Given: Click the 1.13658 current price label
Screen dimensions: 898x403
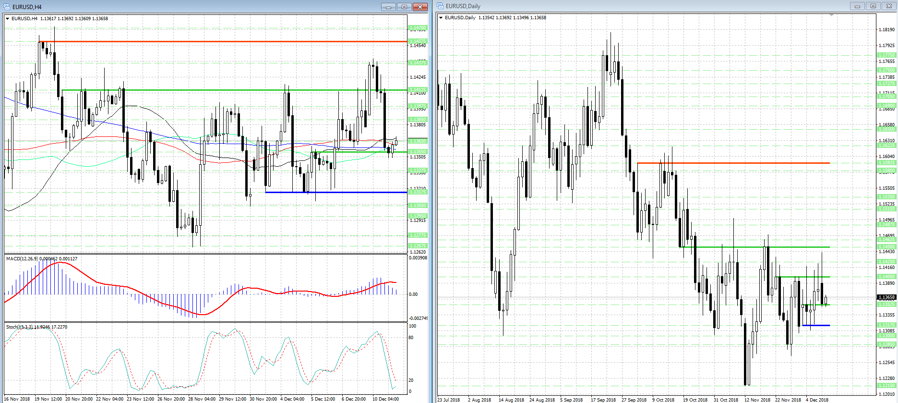Looking at the screenshot, I should click(x=886, y=297).
